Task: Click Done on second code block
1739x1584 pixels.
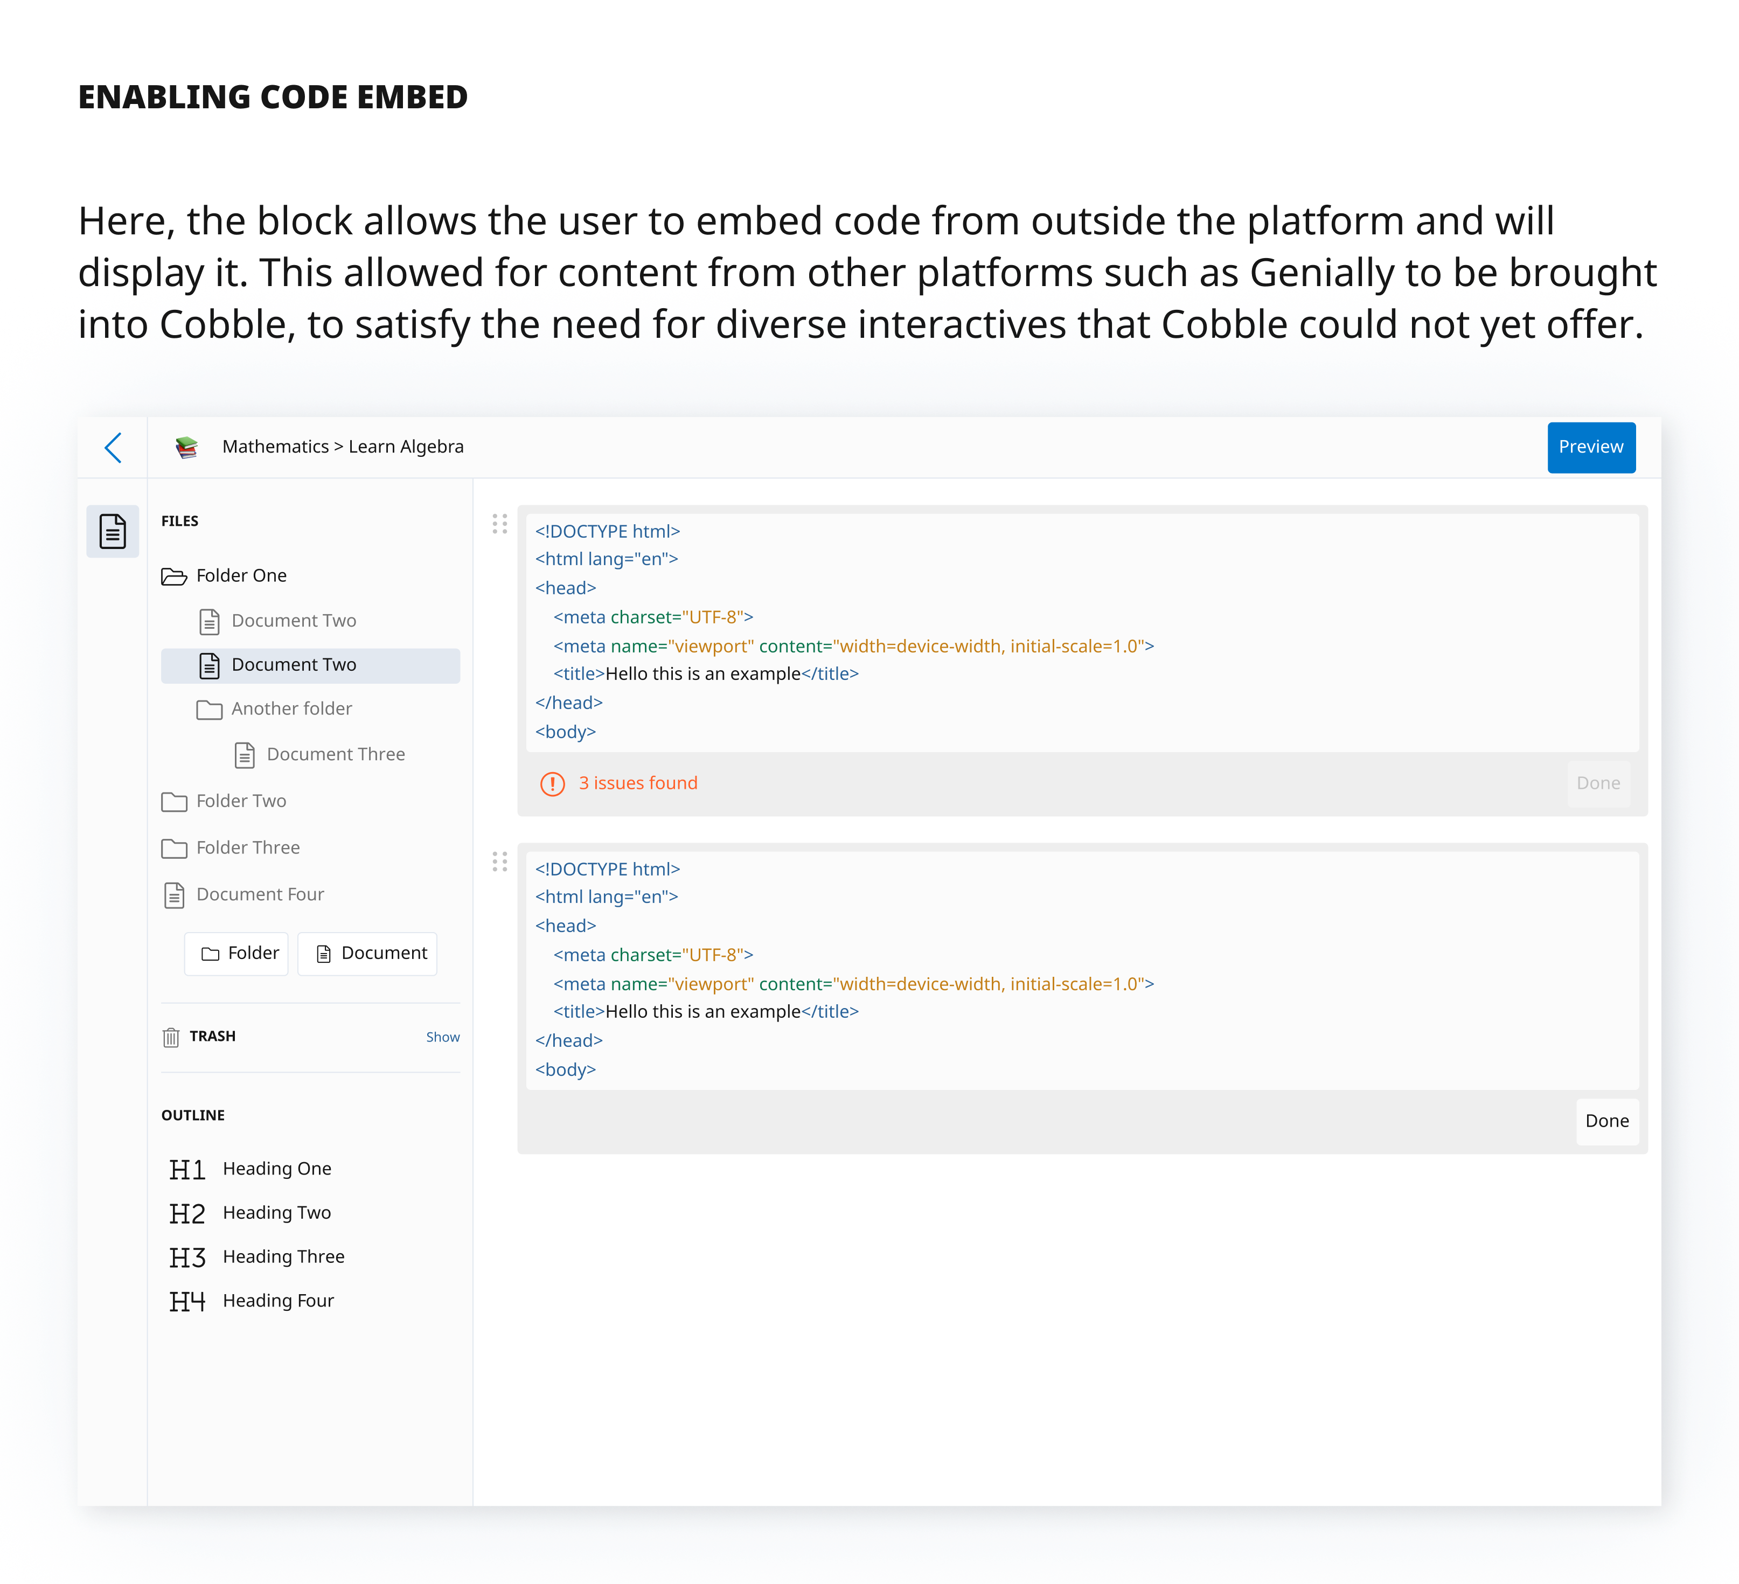Action: pyautogui.click(x=1606, y=1121)
